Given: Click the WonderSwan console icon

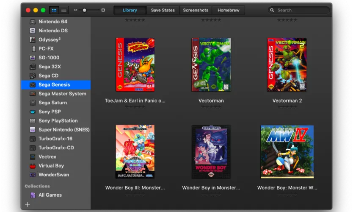Looking at the screenshot, I should [33, 175].
